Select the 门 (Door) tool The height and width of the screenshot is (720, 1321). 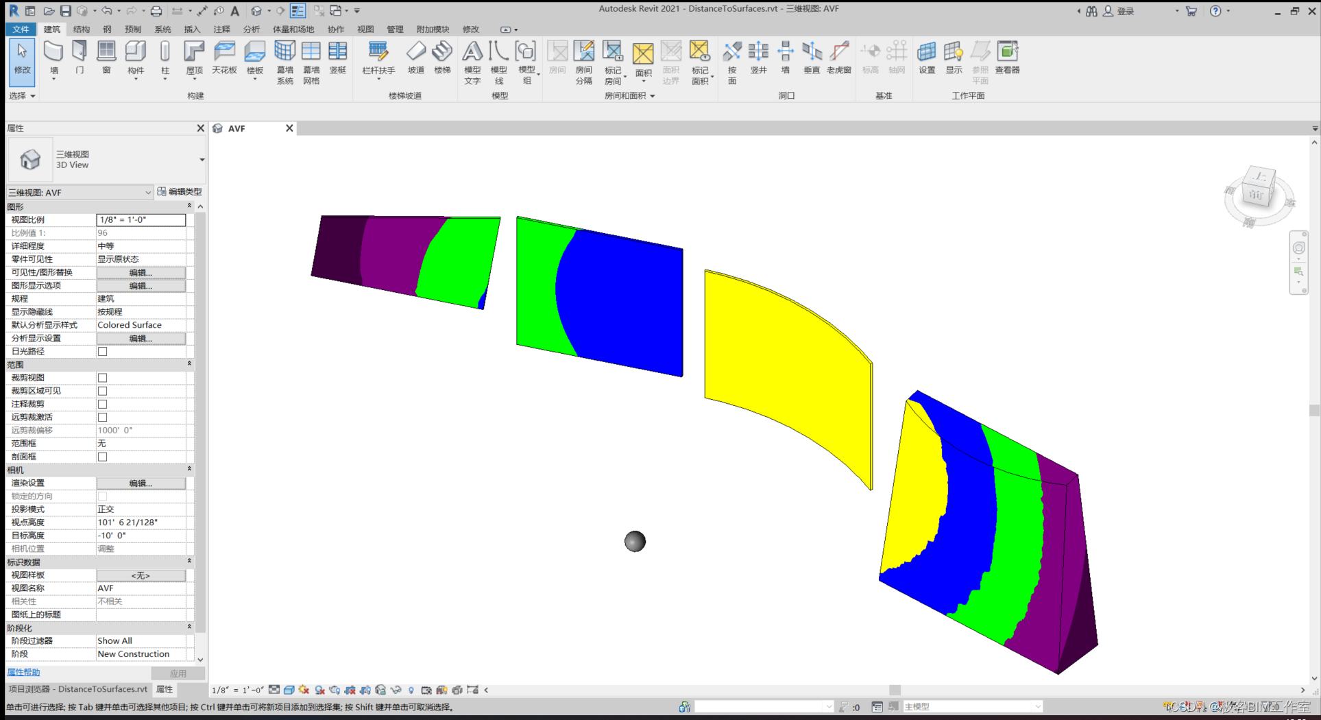click(80, 62)
